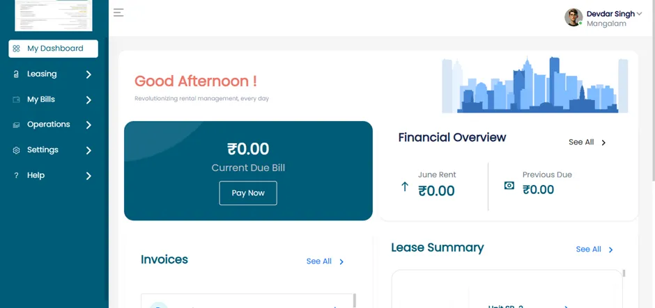
Task: Click the Leasing lock icon
Action: [16, 74]
